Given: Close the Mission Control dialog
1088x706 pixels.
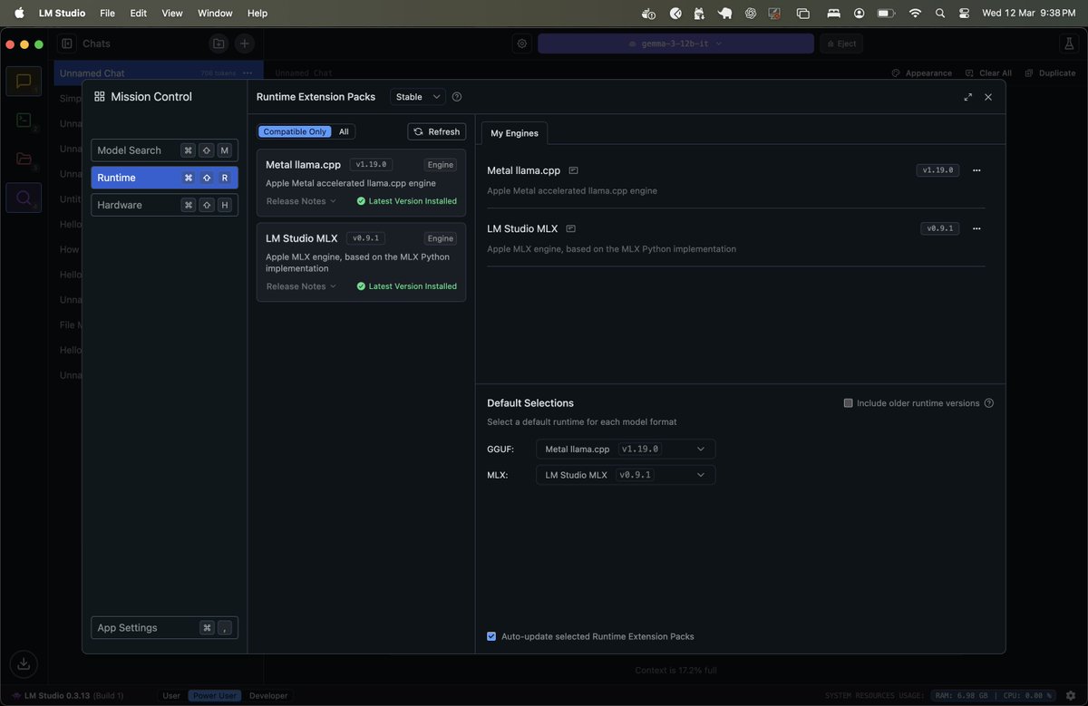Looking at the screenshot, I should point(988,97).
